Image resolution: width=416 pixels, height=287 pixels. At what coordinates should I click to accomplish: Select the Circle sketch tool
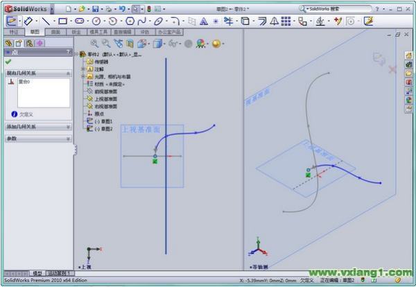(96, 21)
